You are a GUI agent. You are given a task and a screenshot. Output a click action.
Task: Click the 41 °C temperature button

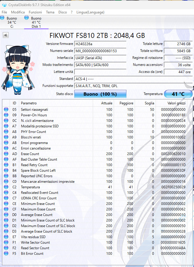click(178, 94)
